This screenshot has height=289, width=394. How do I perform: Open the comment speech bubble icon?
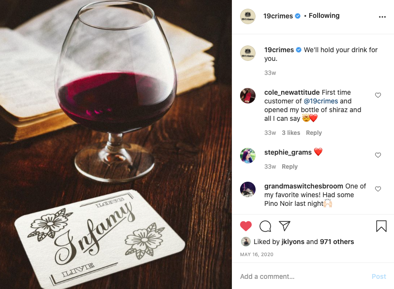coord(265,226)
